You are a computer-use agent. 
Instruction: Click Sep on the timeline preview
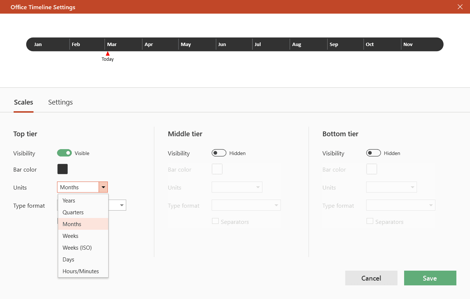[334, 44]
